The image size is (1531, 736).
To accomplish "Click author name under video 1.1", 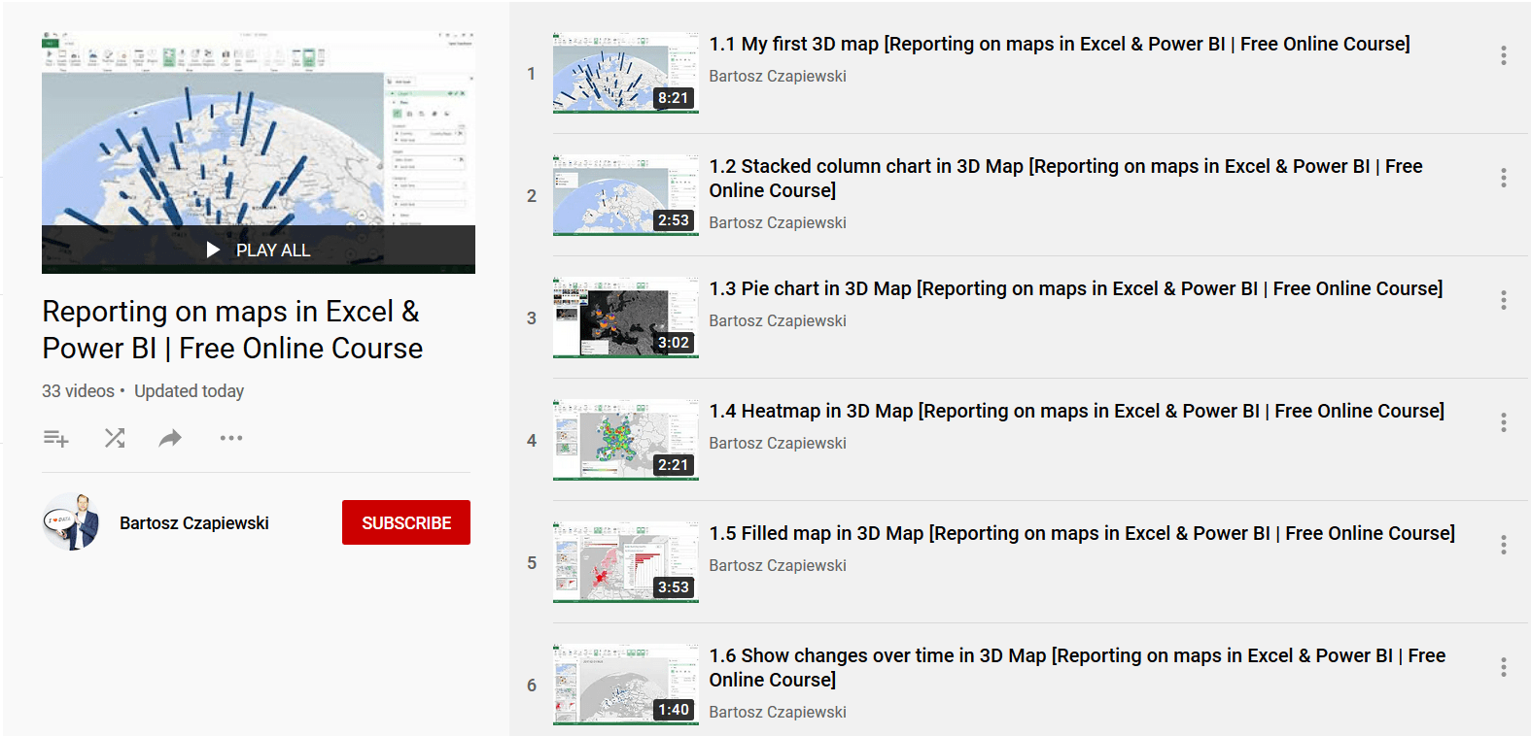I will pos(778,76).
